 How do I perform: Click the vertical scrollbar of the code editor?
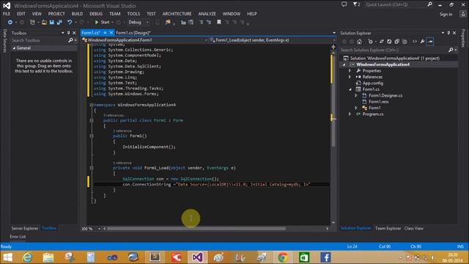tap(333, 100)
